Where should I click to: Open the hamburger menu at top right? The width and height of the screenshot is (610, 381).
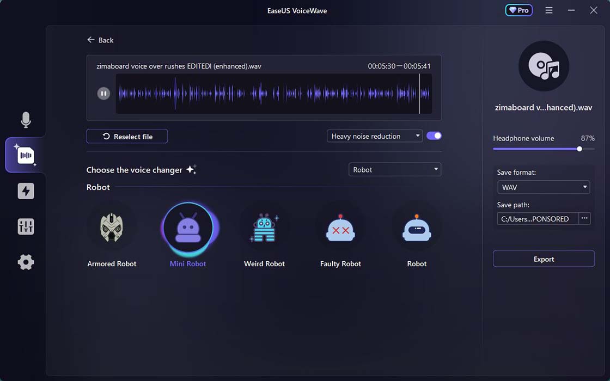(548, 10)
